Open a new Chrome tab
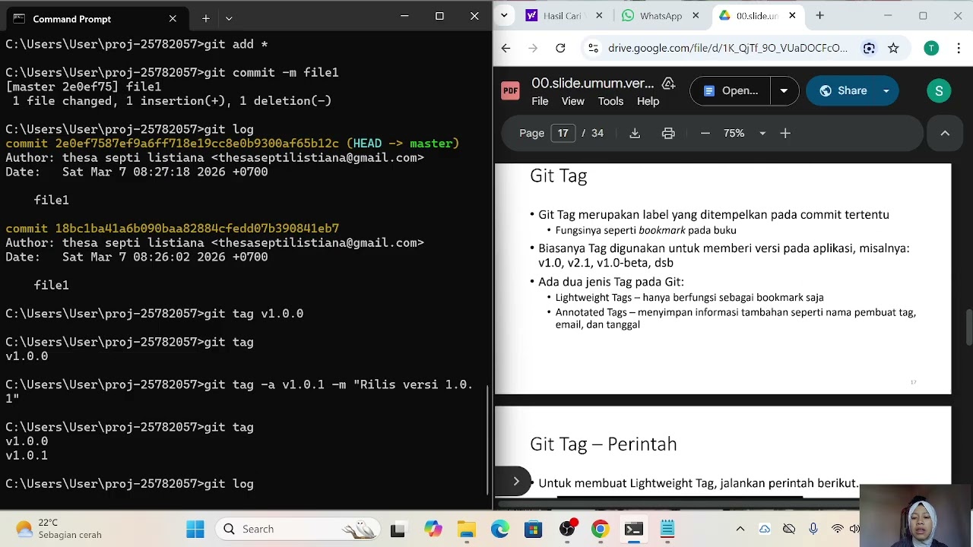 (x=819, y=15)
